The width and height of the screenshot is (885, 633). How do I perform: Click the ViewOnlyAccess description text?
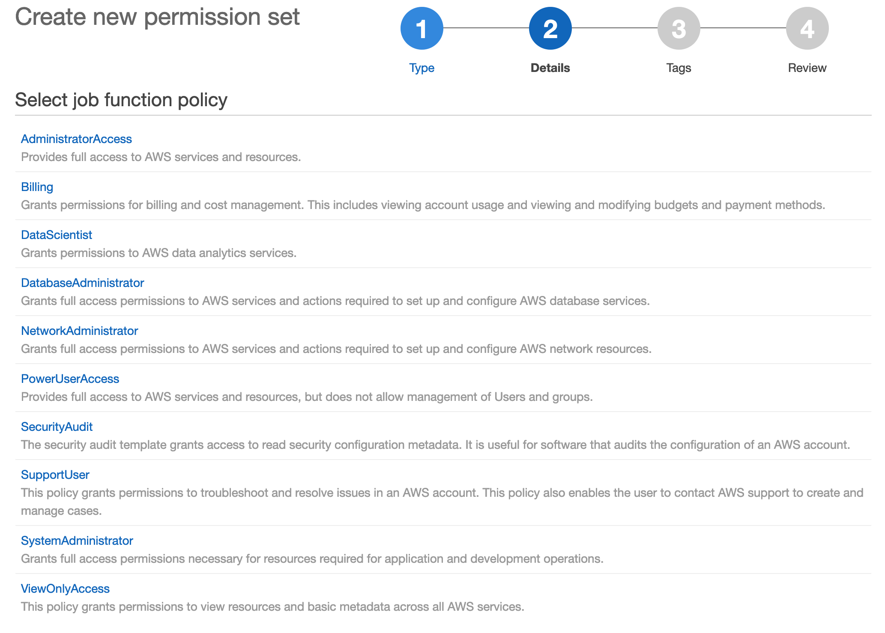pyautogui.click(x=273, y=606)
